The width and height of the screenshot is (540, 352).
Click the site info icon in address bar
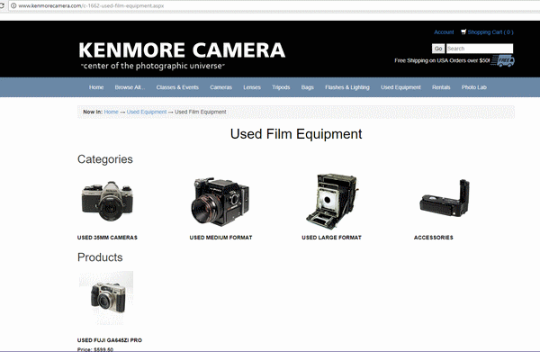[13, 5]
